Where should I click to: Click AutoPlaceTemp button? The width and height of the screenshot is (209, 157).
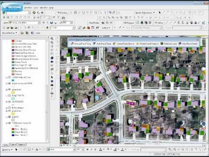pyautogui.click(x=102, y=44)
